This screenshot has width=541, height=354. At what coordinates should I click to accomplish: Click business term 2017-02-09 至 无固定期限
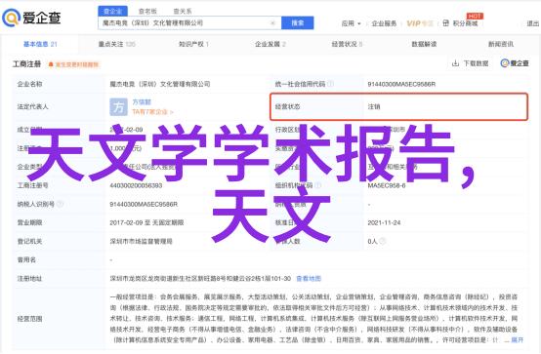146,222
